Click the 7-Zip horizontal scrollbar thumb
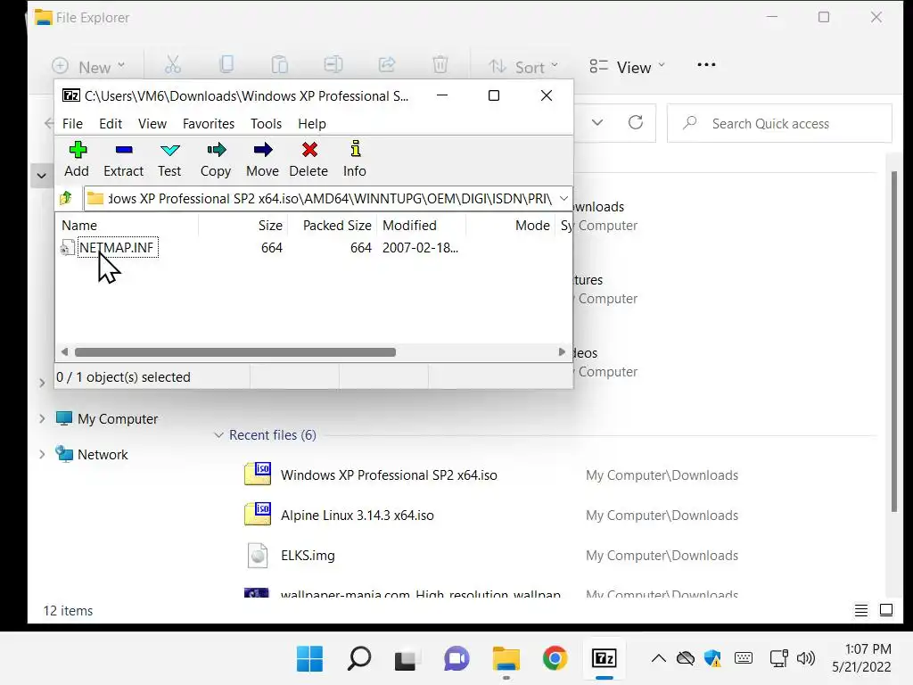This screenshot has height=685, width=913. coord(235,351)
